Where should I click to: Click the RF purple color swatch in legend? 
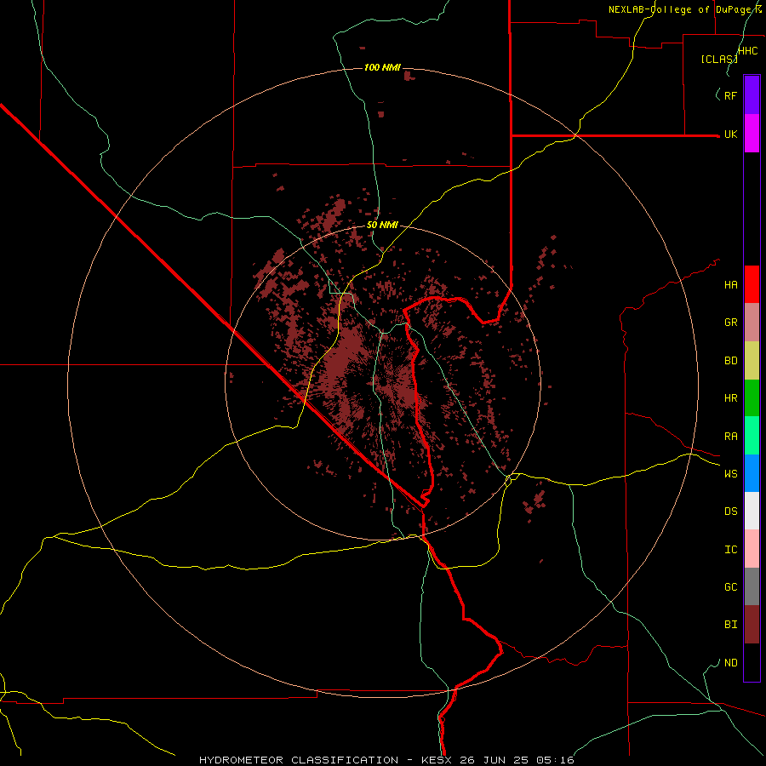(752, 94)
